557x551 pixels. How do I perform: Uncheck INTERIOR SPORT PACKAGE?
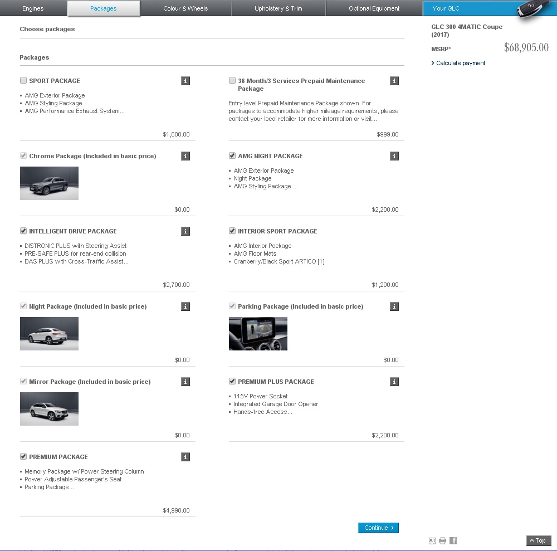[232, 231]
